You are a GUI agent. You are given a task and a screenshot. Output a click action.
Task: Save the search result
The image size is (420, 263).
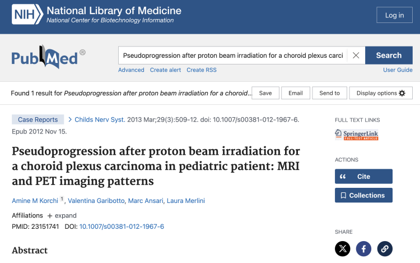tap(265, 93)
